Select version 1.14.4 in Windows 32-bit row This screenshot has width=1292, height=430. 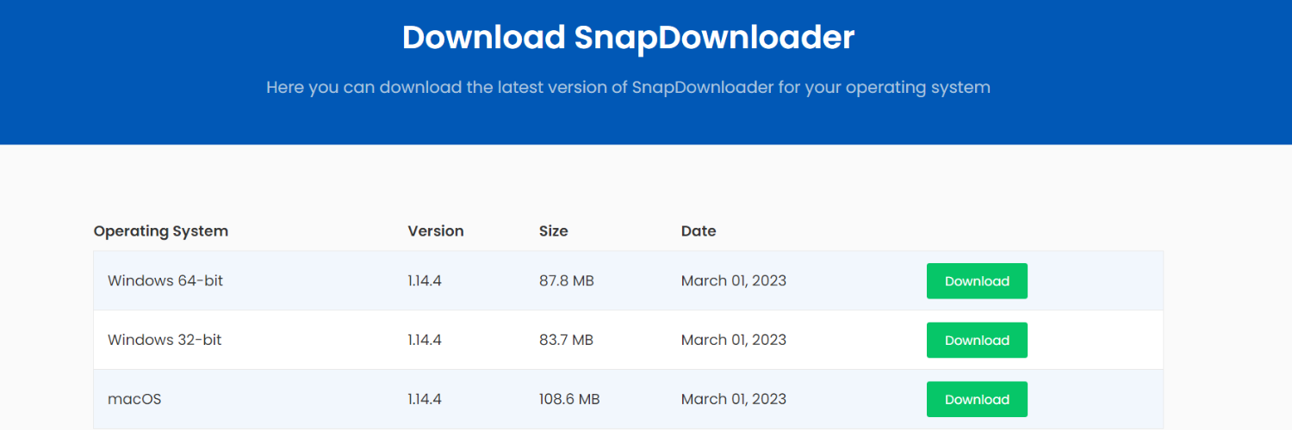coord(425,341)
